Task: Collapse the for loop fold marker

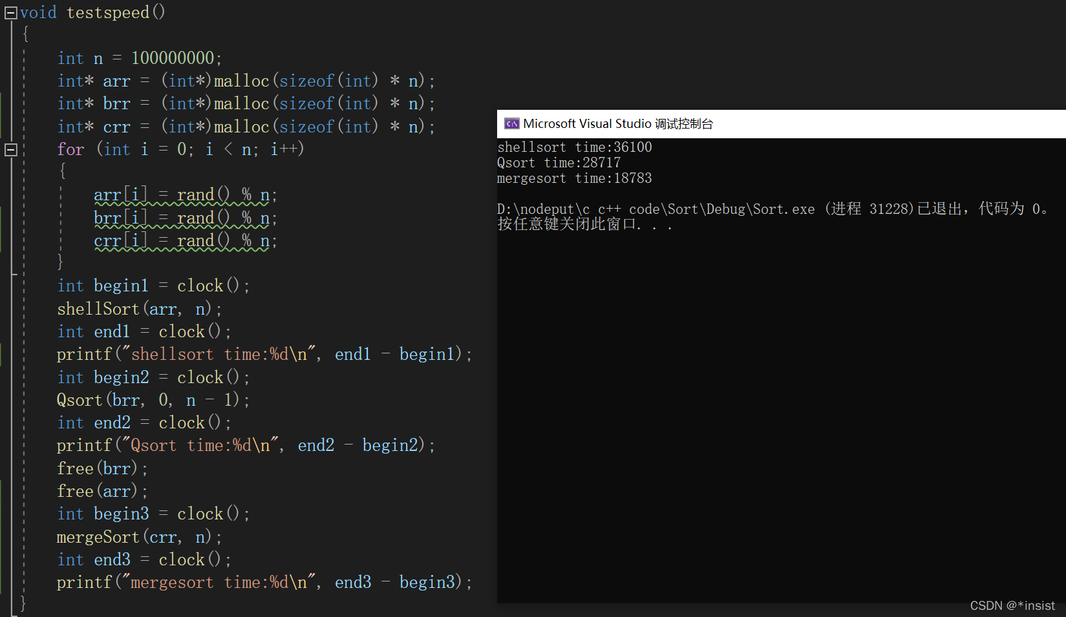Action: coord(10,150)
